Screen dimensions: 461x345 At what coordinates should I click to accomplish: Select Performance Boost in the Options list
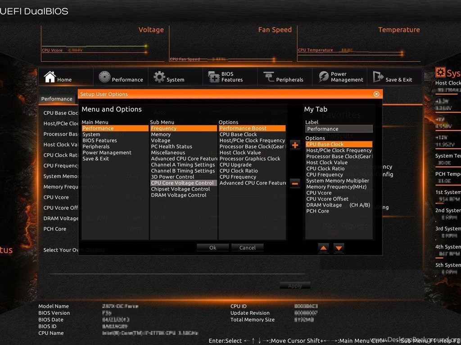pos(252,128)
